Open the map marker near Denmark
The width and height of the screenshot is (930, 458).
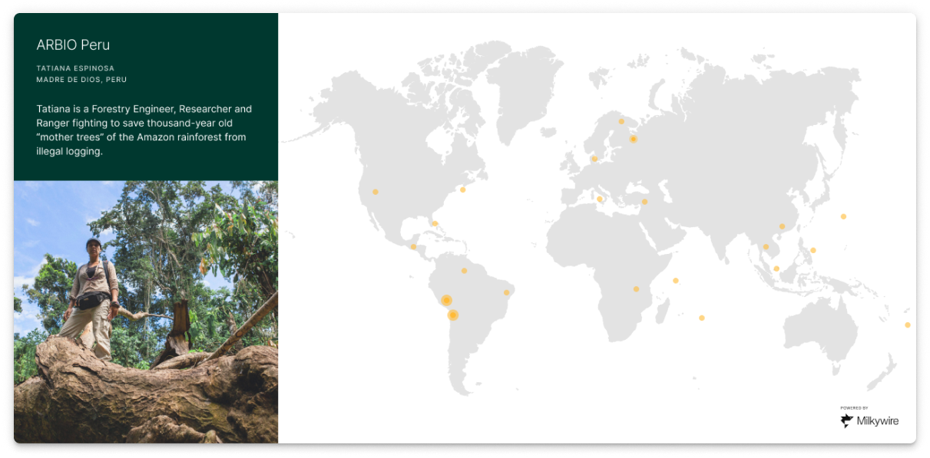click(x=594, y=159)
